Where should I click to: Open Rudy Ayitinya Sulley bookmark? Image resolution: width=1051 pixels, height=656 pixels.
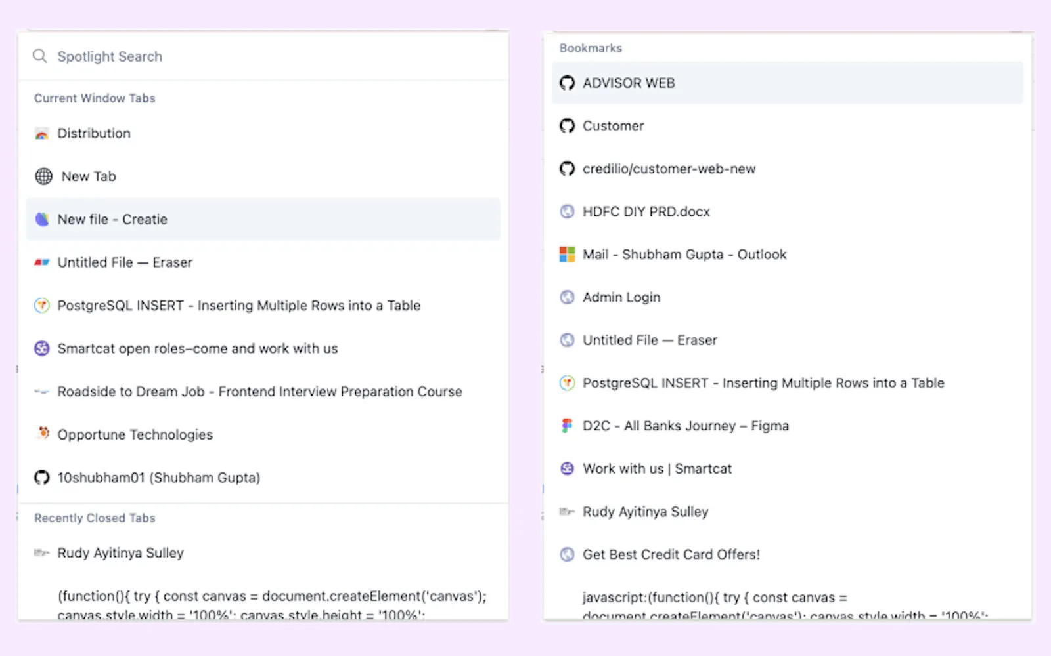click(787, 512)
